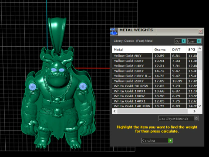Click the list's up scroll arrow
Image resolution: width=209 pixels, height=157 pixels.
click(x=200, y=49)
